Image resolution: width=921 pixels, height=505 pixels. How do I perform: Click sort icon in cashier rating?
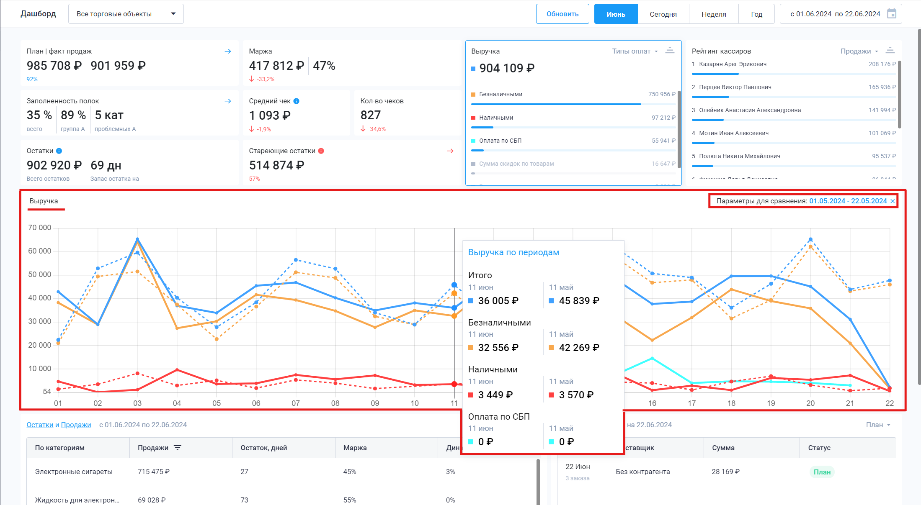point(890,51)
